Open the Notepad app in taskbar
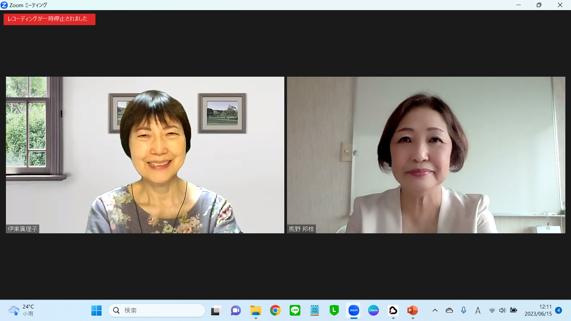The image size is (571, 321). tap(314, 310)
